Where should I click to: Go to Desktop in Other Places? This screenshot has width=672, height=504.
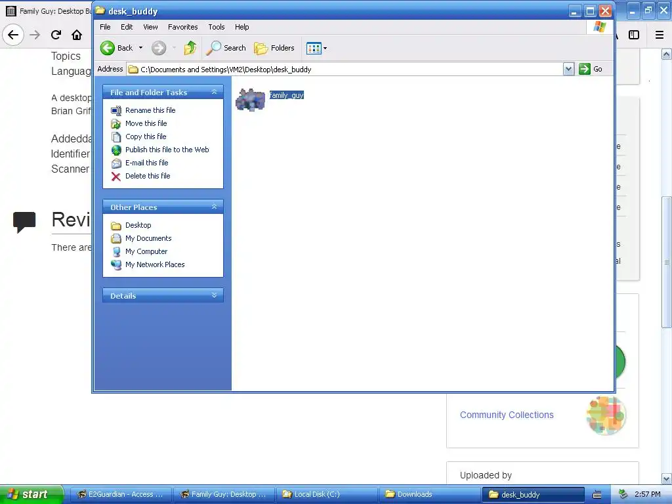[138, 226]
